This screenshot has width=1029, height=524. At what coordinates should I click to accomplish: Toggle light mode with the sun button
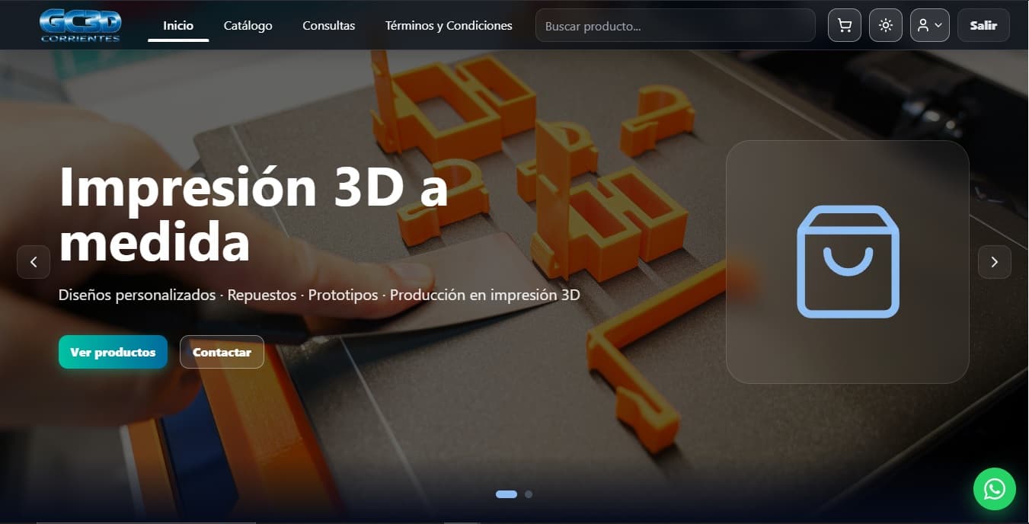tap(885, 25)
